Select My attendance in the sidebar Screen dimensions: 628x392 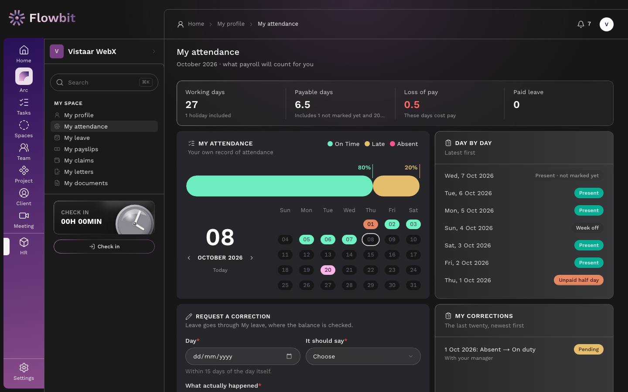click(104, 126)
